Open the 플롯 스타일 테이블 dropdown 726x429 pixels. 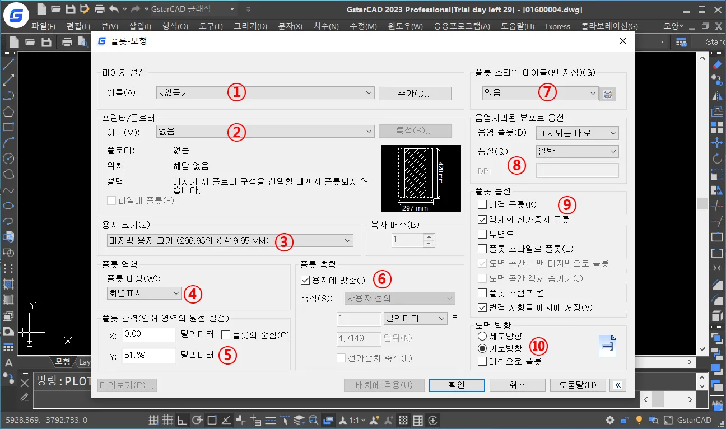click(540, 94)
